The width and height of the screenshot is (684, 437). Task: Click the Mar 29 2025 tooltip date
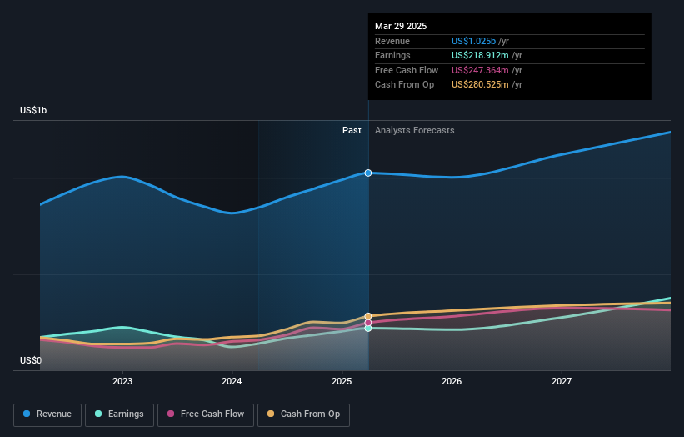point(401,26)
